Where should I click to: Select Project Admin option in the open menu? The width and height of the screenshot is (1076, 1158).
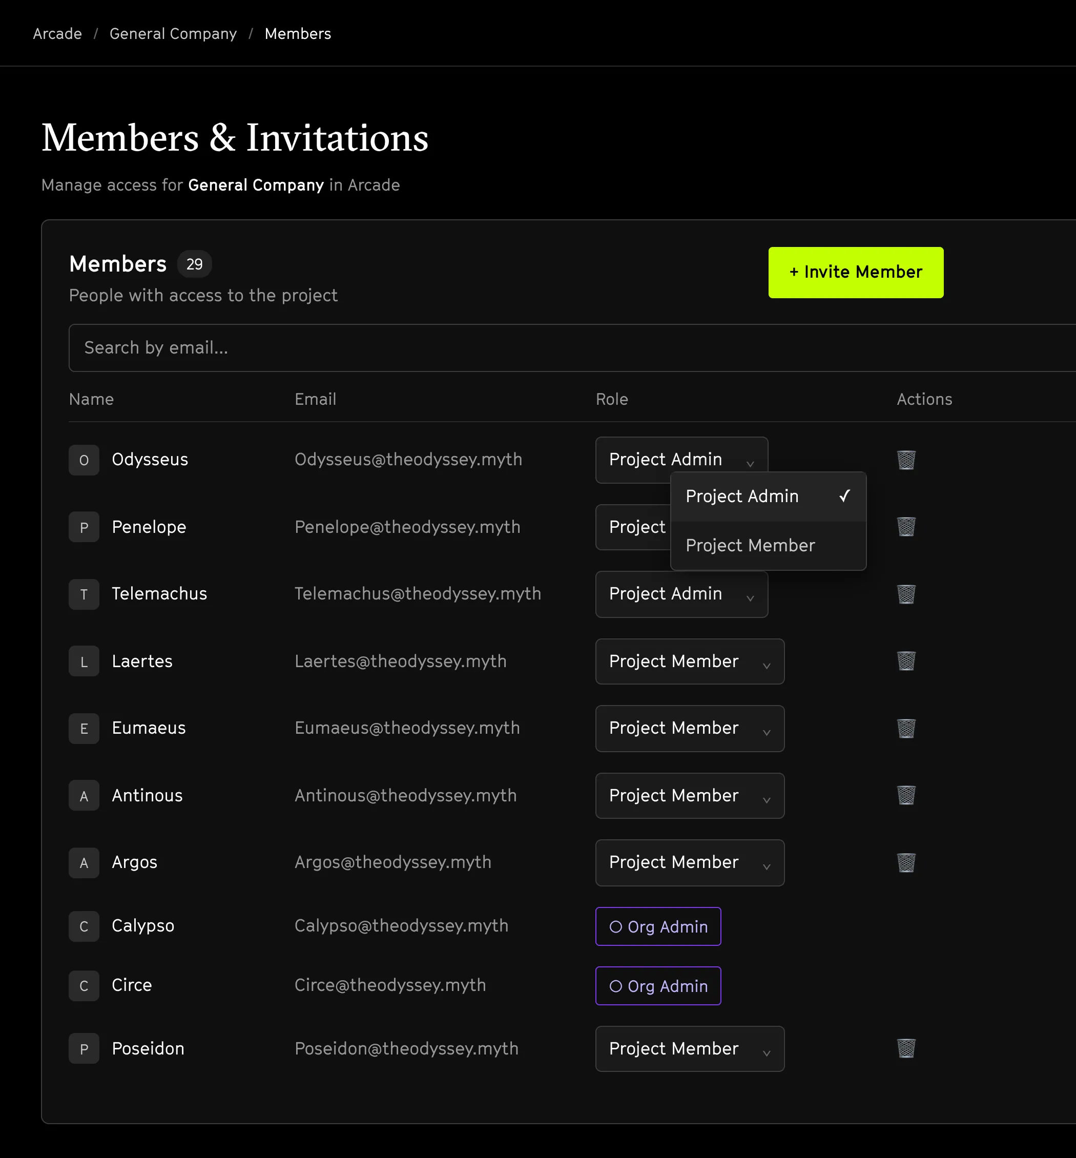tap(768, 497)
